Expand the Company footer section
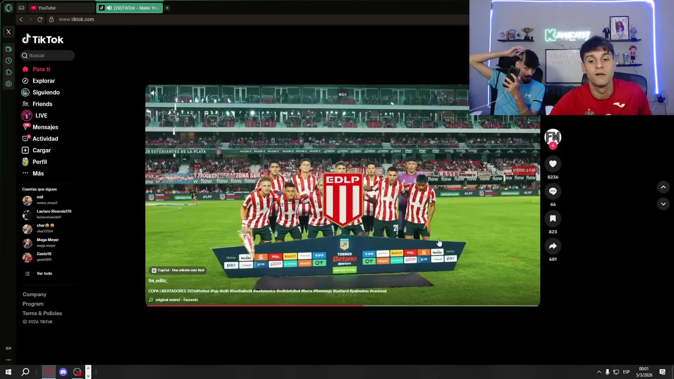 (x=34, y=295)
